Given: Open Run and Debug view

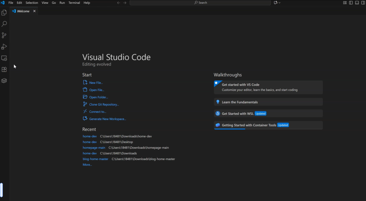Looking at the screenshot, I should click(4, 47).
